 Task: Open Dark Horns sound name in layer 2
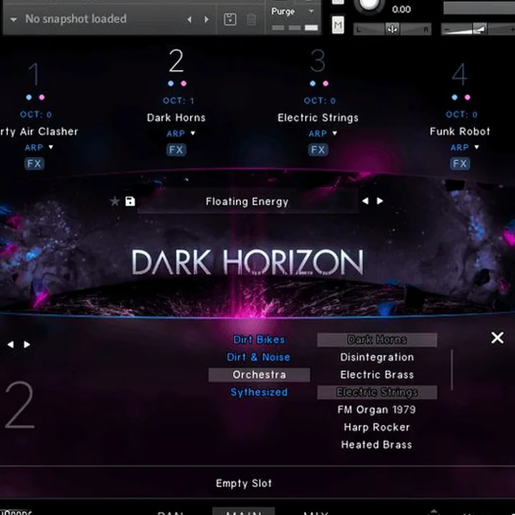[x=176, y=117]
